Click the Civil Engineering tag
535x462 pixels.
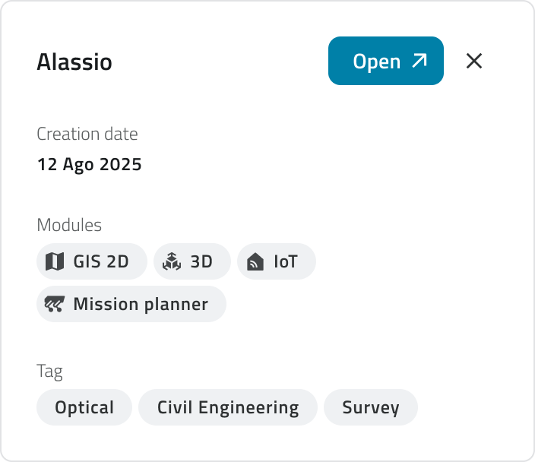[x=228, y=407]
